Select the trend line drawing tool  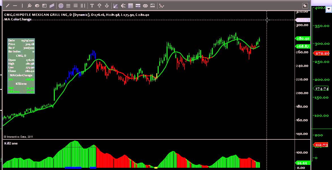coord(7,6)
